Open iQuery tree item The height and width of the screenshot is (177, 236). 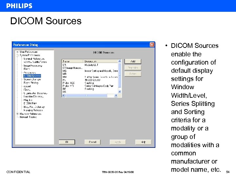[x=27, y=90]
